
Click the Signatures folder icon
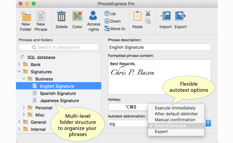pos(26,71)
